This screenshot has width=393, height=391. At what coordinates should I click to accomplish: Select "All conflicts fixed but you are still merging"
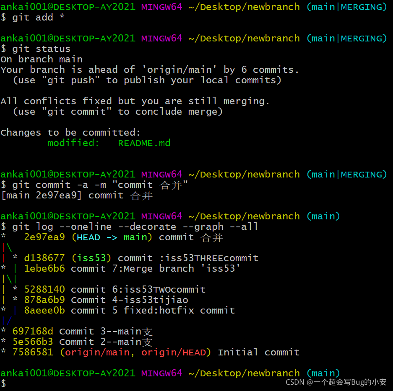pyautogui.click(x=135, y=101)
